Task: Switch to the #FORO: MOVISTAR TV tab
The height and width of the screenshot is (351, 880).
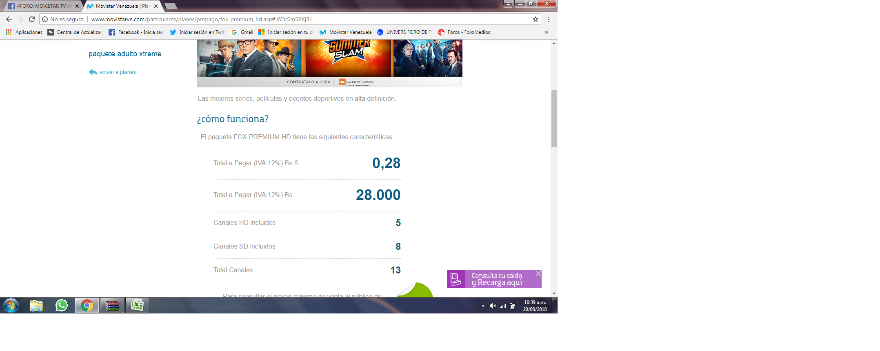Action: tap(41, 6)
